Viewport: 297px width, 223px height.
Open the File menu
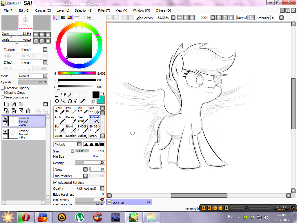8,10
